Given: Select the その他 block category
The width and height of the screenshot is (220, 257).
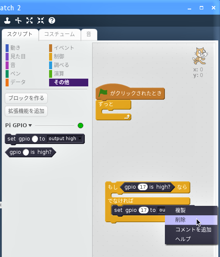Looking at the screenshot, I should pyautogui.click(x=68, y=82).
